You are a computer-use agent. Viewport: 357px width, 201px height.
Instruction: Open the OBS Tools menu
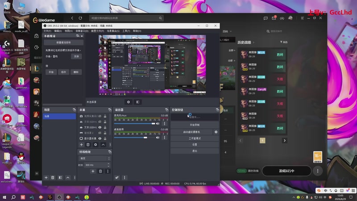(x=126, y=31)
